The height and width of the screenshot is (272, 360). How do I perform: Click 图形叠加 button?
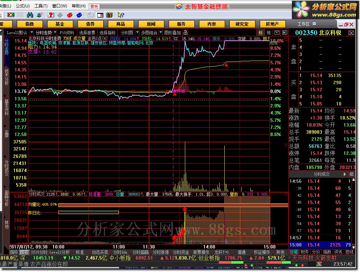(x=173, y=33)
